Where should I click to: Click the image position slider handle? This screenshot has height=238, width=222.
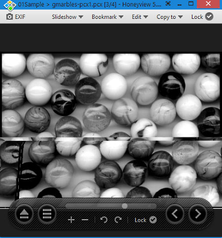(x=125, y=206)
